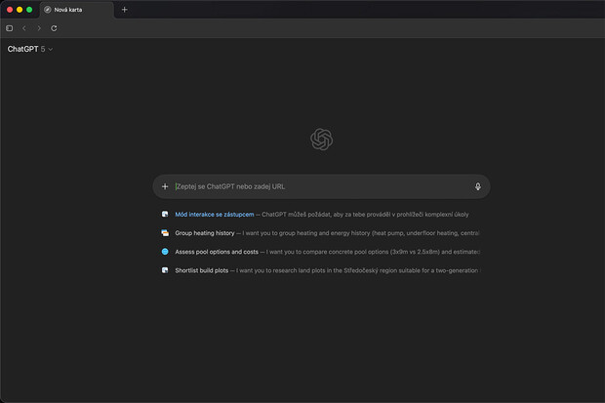This screenshot has width=605, height=403.
Task: Click the blue icon beside Assess pool options
Action: click(x=165, y=252)
